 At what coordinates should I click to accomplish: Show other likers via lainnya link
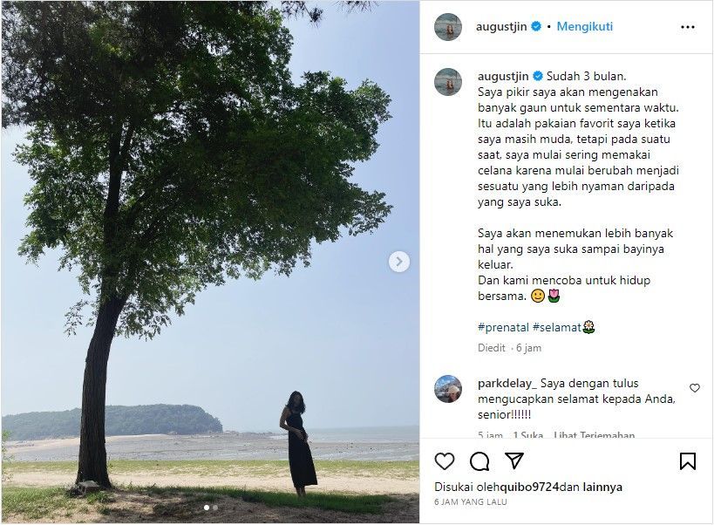click(x=602, y=487)
